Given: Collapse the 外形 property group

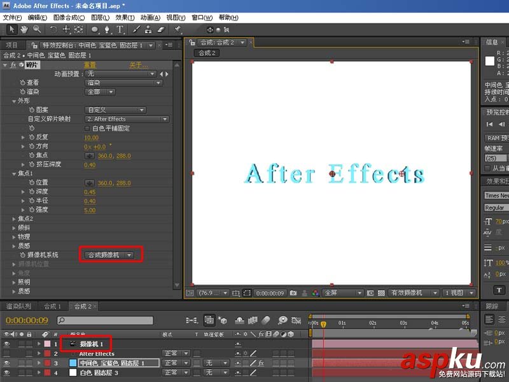Looking at the screenshot, I should click(x=14, y=101).
